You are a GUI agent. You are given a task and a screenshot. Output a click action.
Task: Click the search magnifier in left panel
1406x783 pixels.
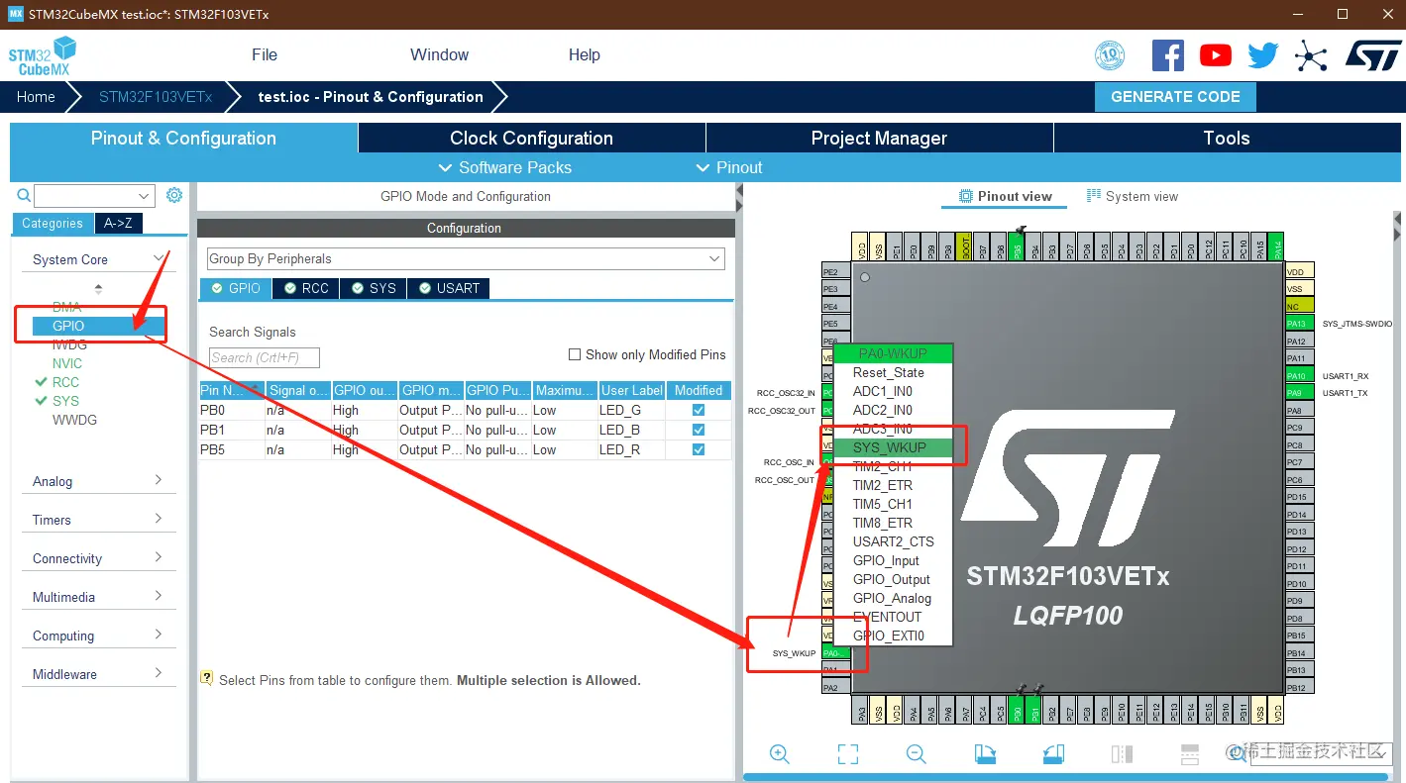pyautogui.click(x=24, y=195)
